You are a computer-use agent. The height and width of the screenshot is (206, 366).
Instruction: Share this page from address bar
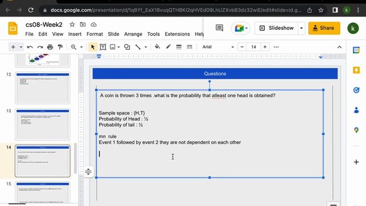pos(309,10)
